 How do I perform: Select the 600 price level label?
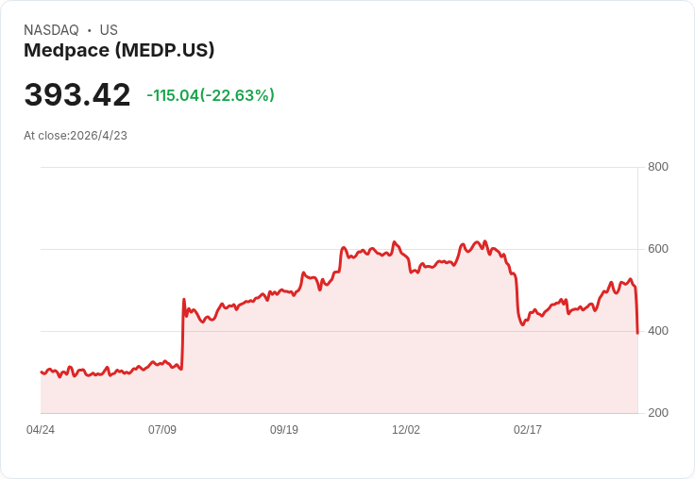tap(657, 249)
